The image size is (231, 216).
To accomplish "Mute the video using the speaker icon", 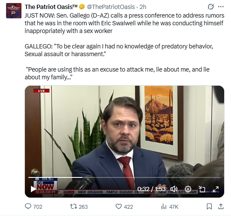I will tap(174, 189).
